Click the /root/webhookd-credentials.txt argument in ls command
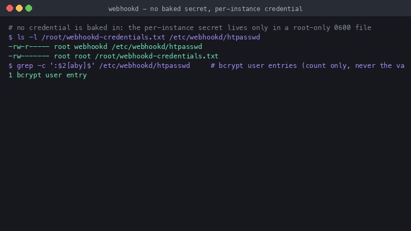Viewport: 411px width, 231px height. (x=103, y=37)
